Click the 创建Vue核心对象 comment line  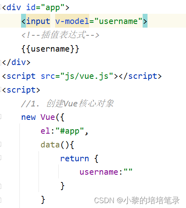(67, 104)
